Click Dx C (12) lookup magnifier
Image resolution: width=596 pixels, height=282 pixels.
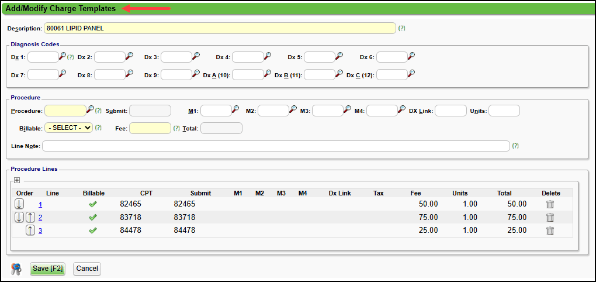411,74
